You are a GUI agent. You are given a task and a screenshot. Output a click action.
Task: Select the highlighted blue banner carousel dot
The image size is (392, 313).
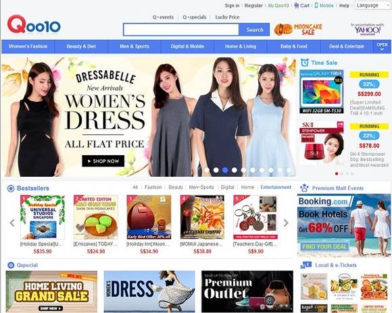(225, 170)
